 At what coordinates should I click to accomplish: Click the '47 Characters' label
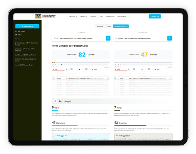pos(58,122)
